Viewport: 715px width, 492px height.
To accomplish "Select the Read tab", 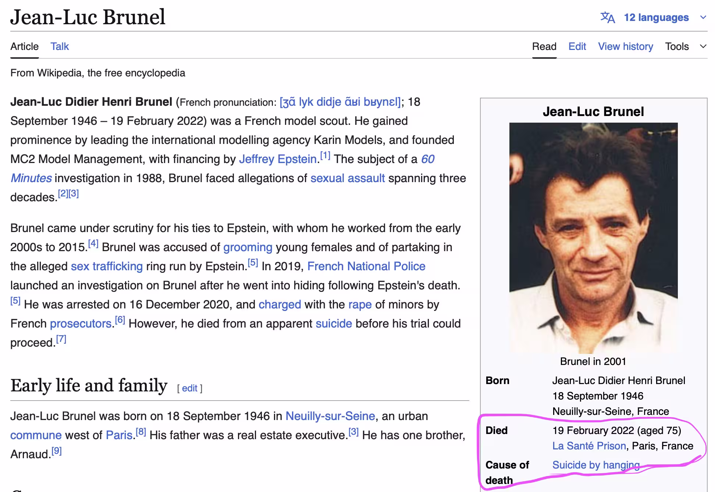I will point(544,46).
